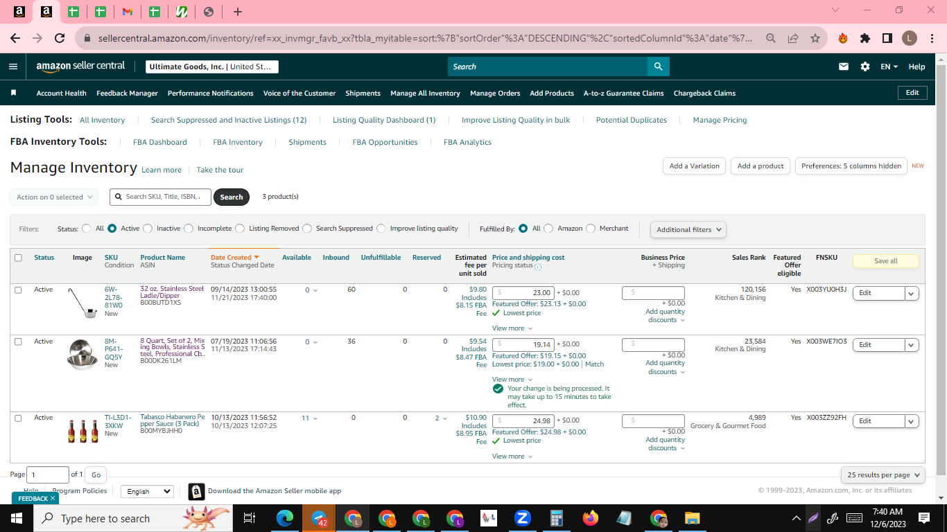Tick the select-all checkbox in table header
Image resolution: width=947 pixels, height=532 pixels.
click(x=18, y=258)
